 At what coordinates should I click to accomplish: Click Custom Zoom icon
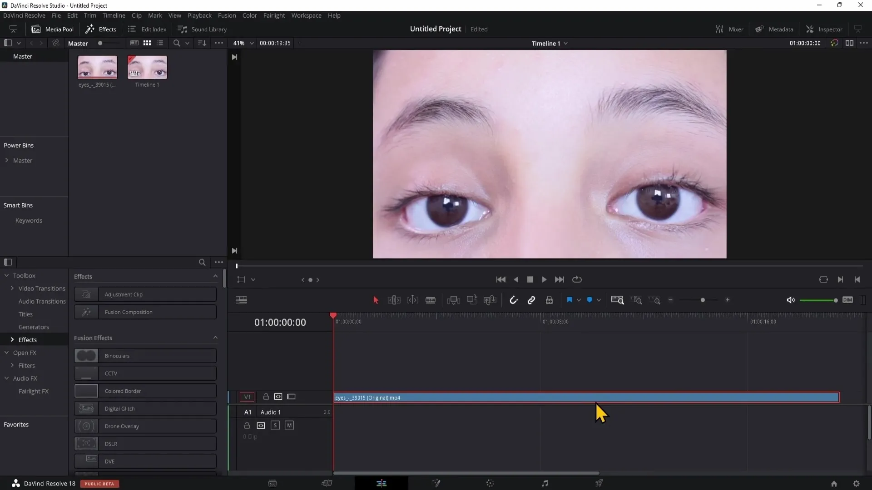point(654,300)
